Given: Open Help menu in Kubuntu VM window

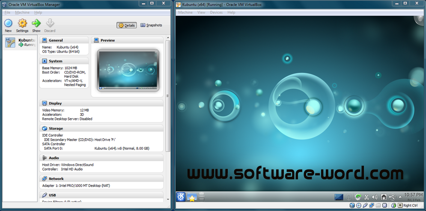Looking at the screenshot, I should [x=231, y=12].
